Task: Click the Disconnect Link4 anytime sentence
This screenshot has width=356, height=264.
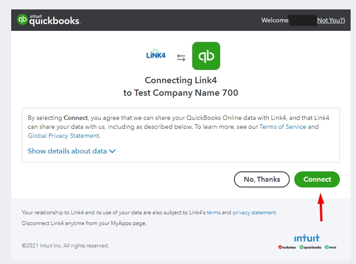Action: click(x=84, y=223)
